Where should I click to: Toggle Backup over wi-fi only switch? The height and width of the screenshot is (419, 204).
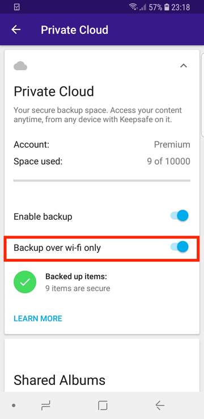180,247
